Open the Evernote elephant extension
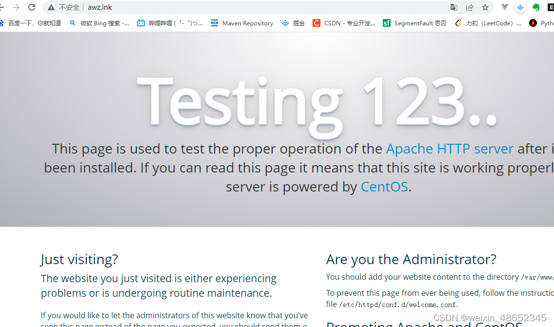The image size is (554, 327). point(536,7)
